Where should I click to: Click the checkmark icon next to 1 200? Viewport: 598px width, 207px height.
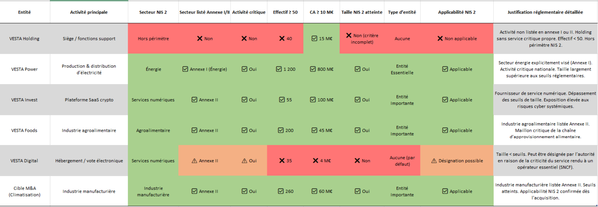point(279,69)
